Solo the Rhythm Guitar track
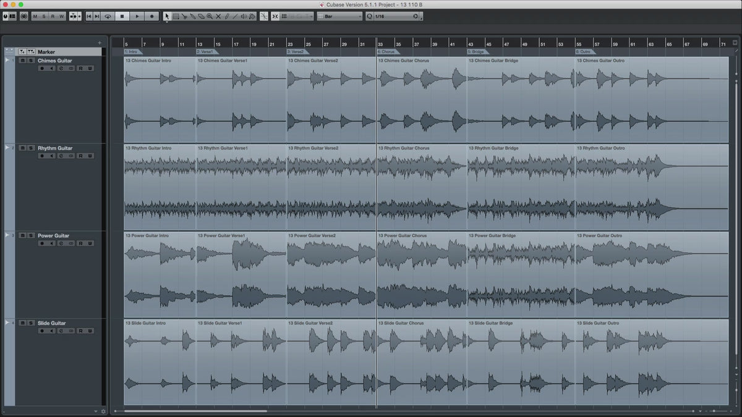This screenshot has height=417, width=742. coord(31,148)
